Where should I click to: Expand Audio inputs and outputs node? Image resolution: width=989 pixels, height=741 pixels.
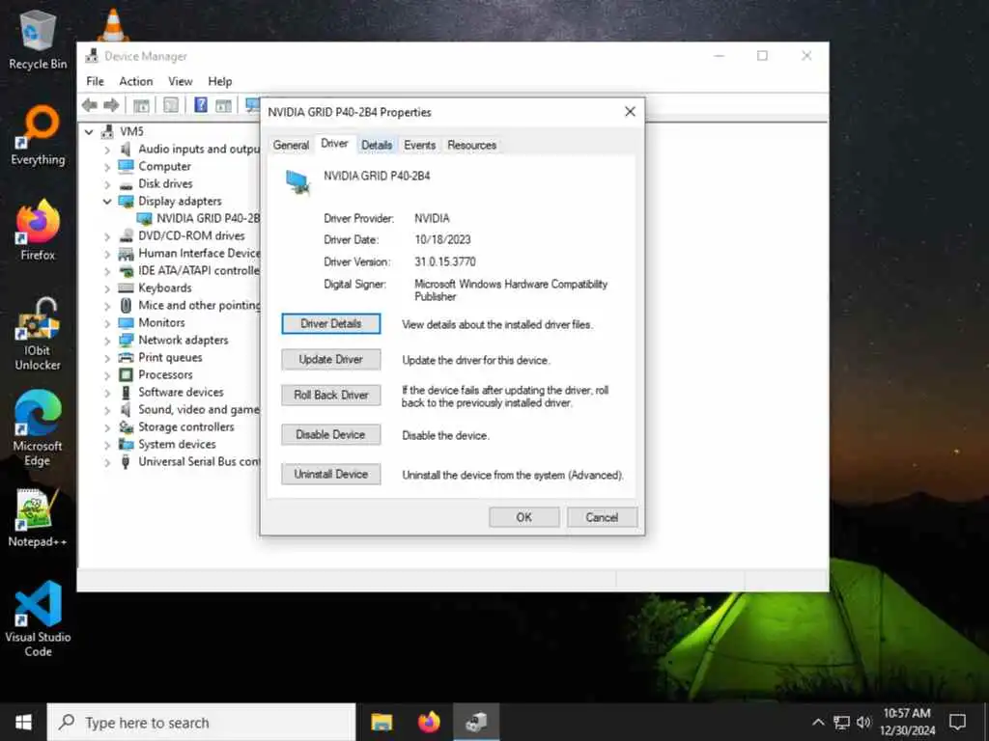click(107, 150)
